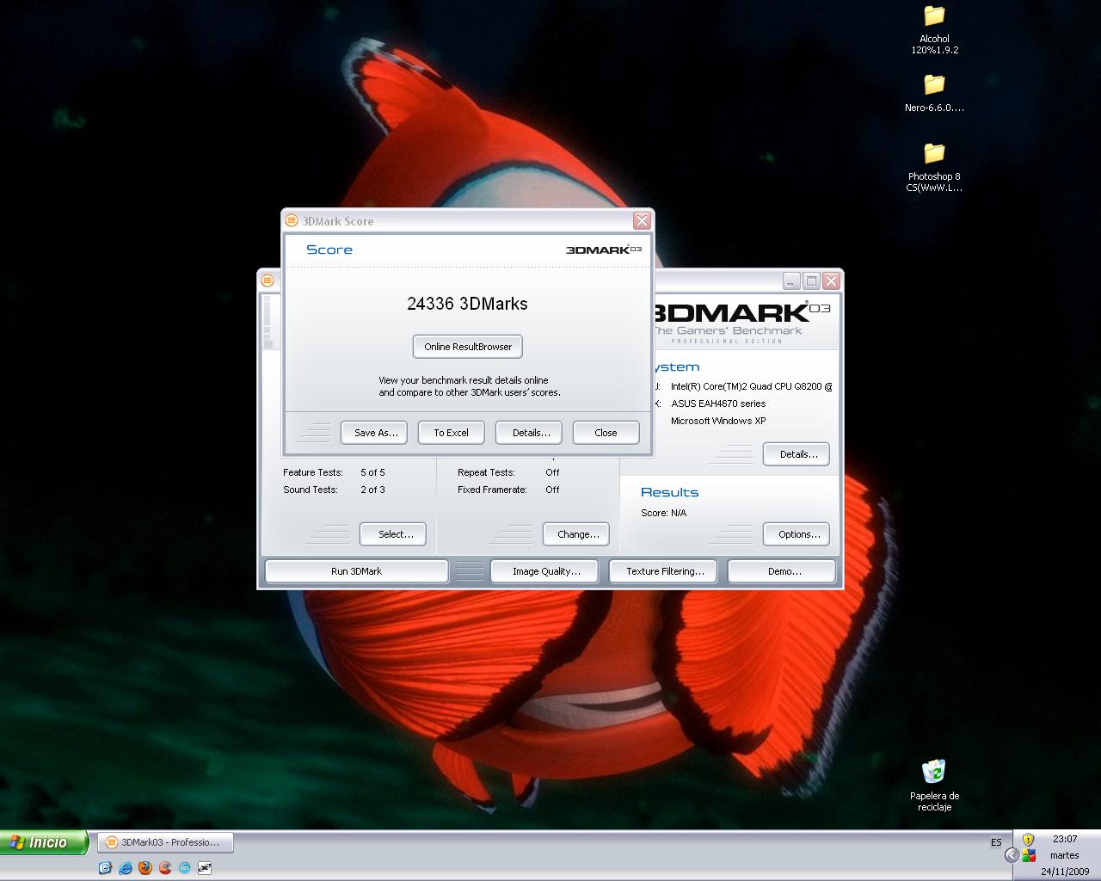The image size is (1101, 881).
Task: Click the Close button in Score dialog
Action: coord(606,433)
